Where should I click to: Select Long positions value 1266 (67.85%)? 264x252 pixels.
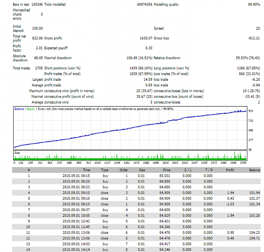[x=248, y=68]
